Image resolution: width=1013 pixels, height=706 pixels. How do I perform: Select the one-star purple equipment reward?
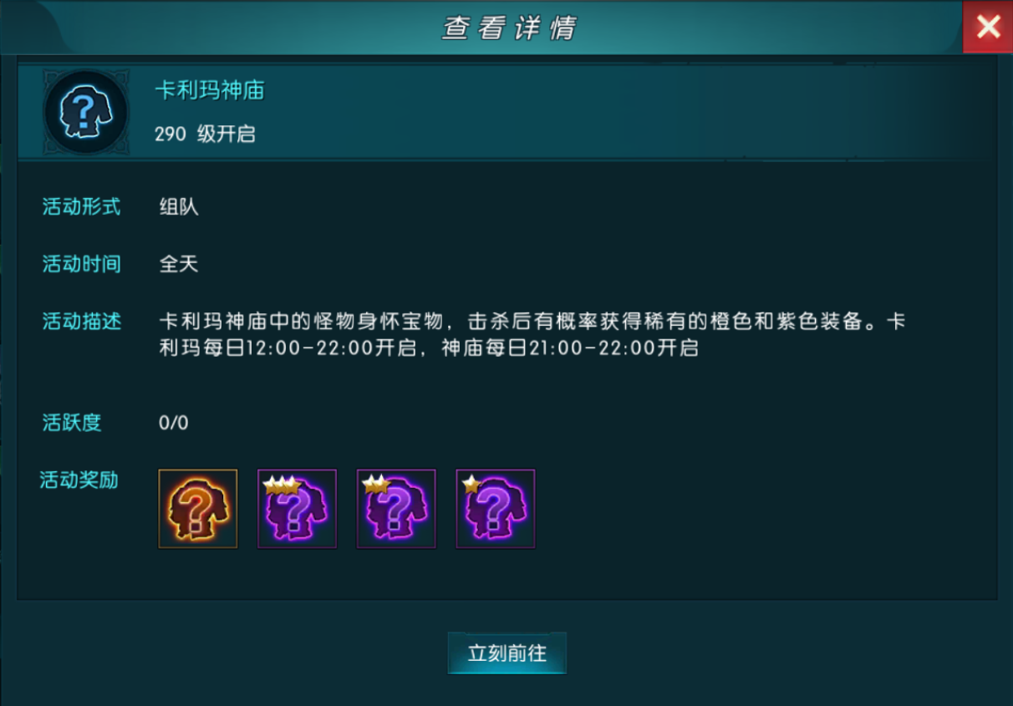496,509
